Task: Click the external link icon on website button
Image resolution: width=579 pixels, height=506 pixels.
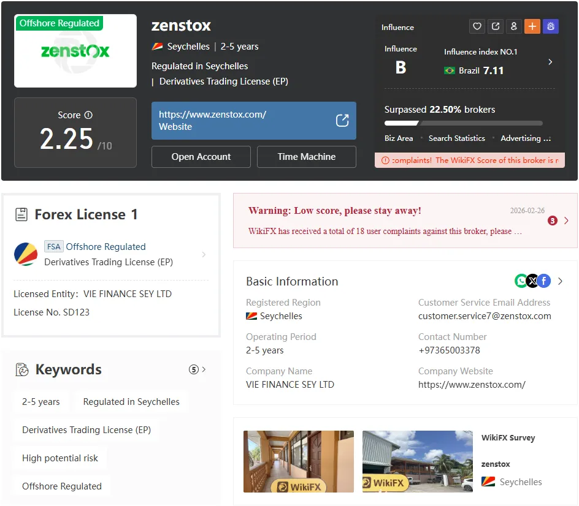Action: coord(342,121)
